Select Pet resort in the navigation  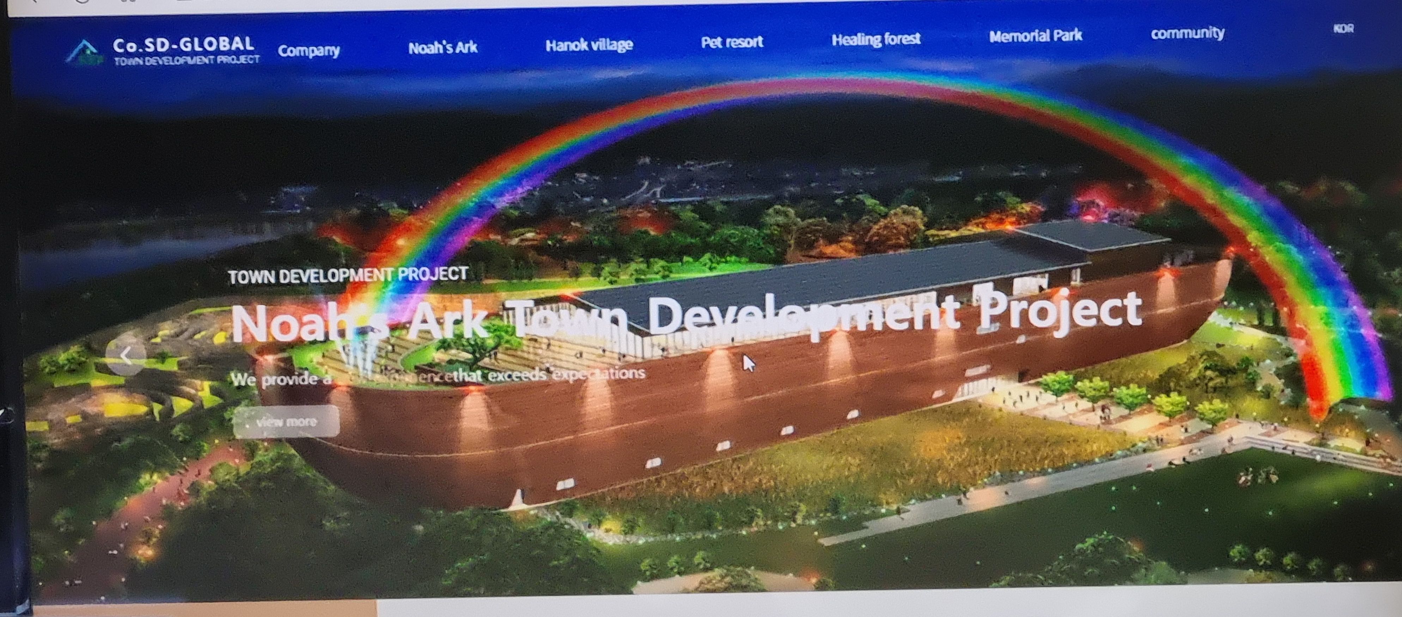[x=731, y=42]
